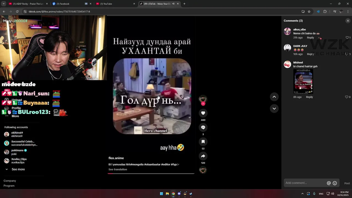Image resolution: width=352 pixels, height=198 pixels.
Task: Open the Windows Start menu
Action: coord(161,194)
